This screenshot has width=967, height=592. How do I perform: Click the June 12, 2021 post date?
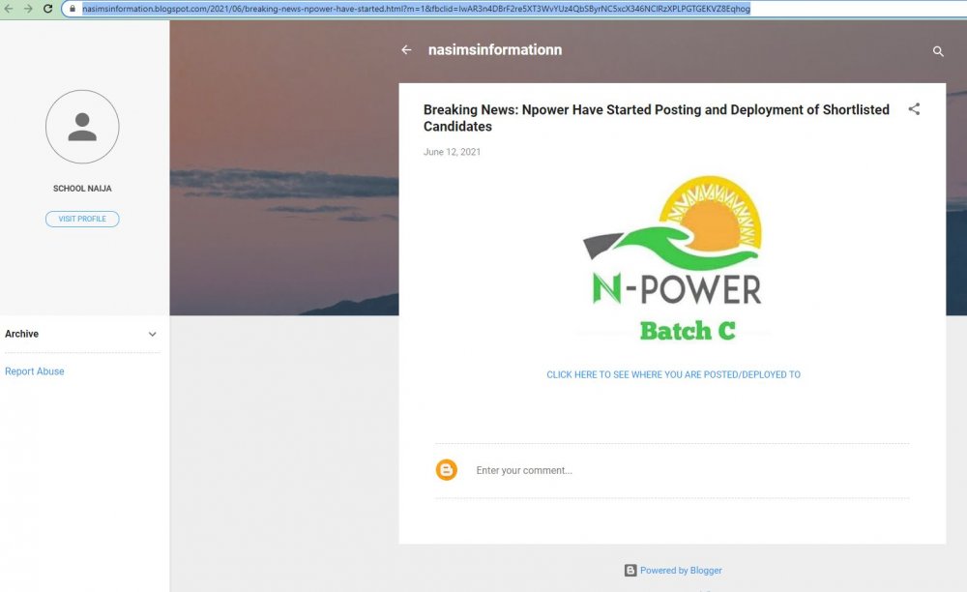click(452, 152)
